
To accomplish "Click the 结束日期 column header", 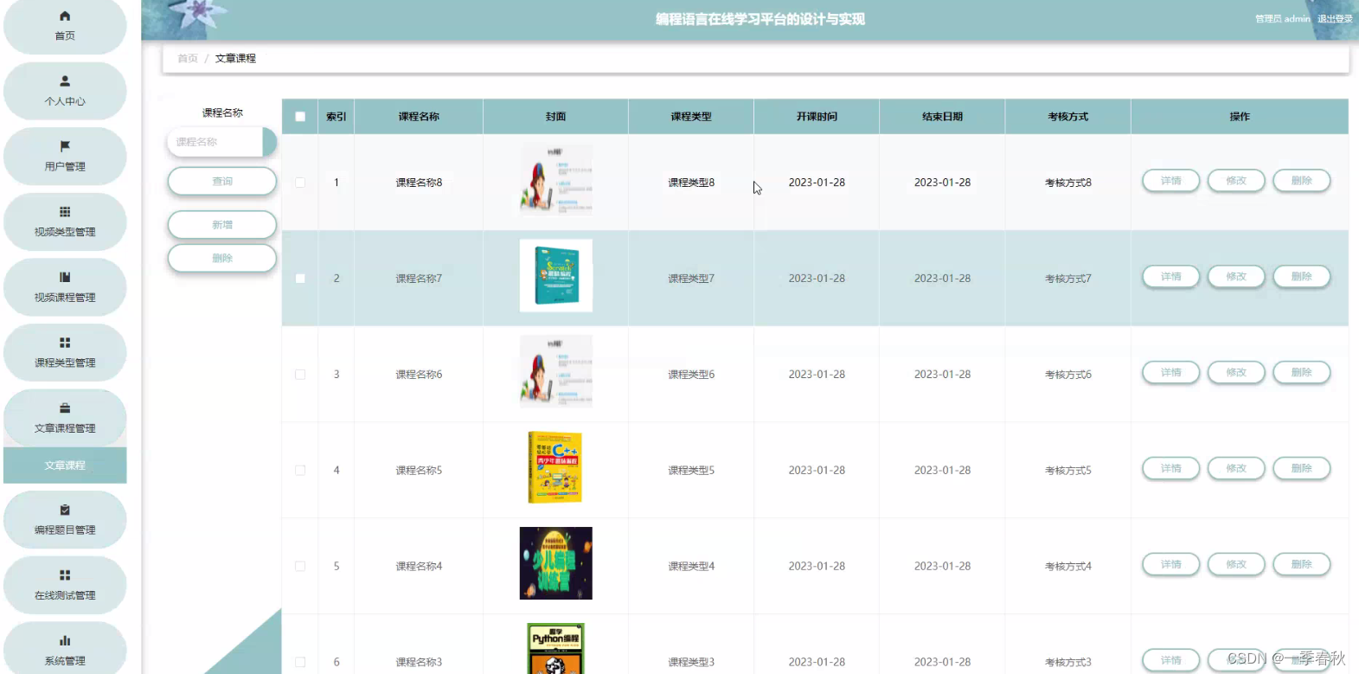I will tap(942, 117).
